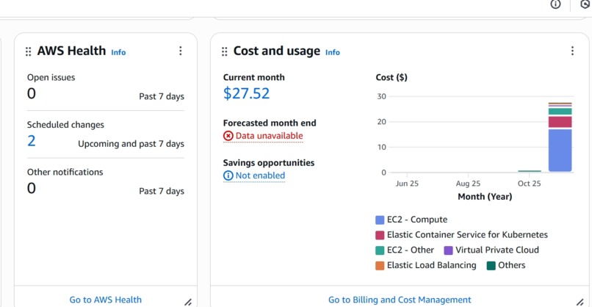Click the Data unavailable error icon
This screenshot has height=307, width=592.
228,136
